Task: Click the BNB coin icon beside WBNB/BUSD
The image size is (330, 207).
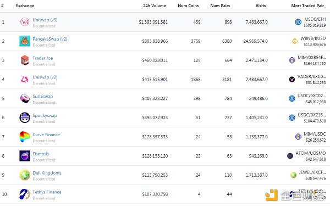Action: tap(295, 41)
